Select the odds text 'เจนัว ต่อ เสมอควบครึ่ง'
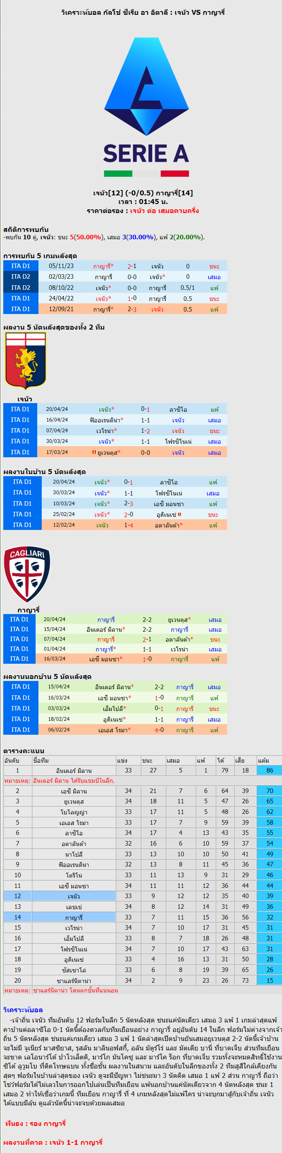Image resolution: width=282 pixels, height=1153 pixels. (x=164, y=211)
